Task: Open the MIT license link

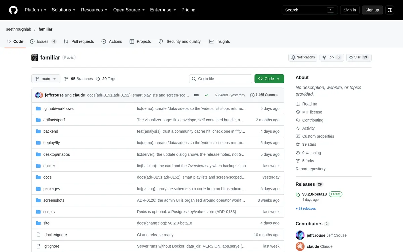Action: click(x=309, y=112)
